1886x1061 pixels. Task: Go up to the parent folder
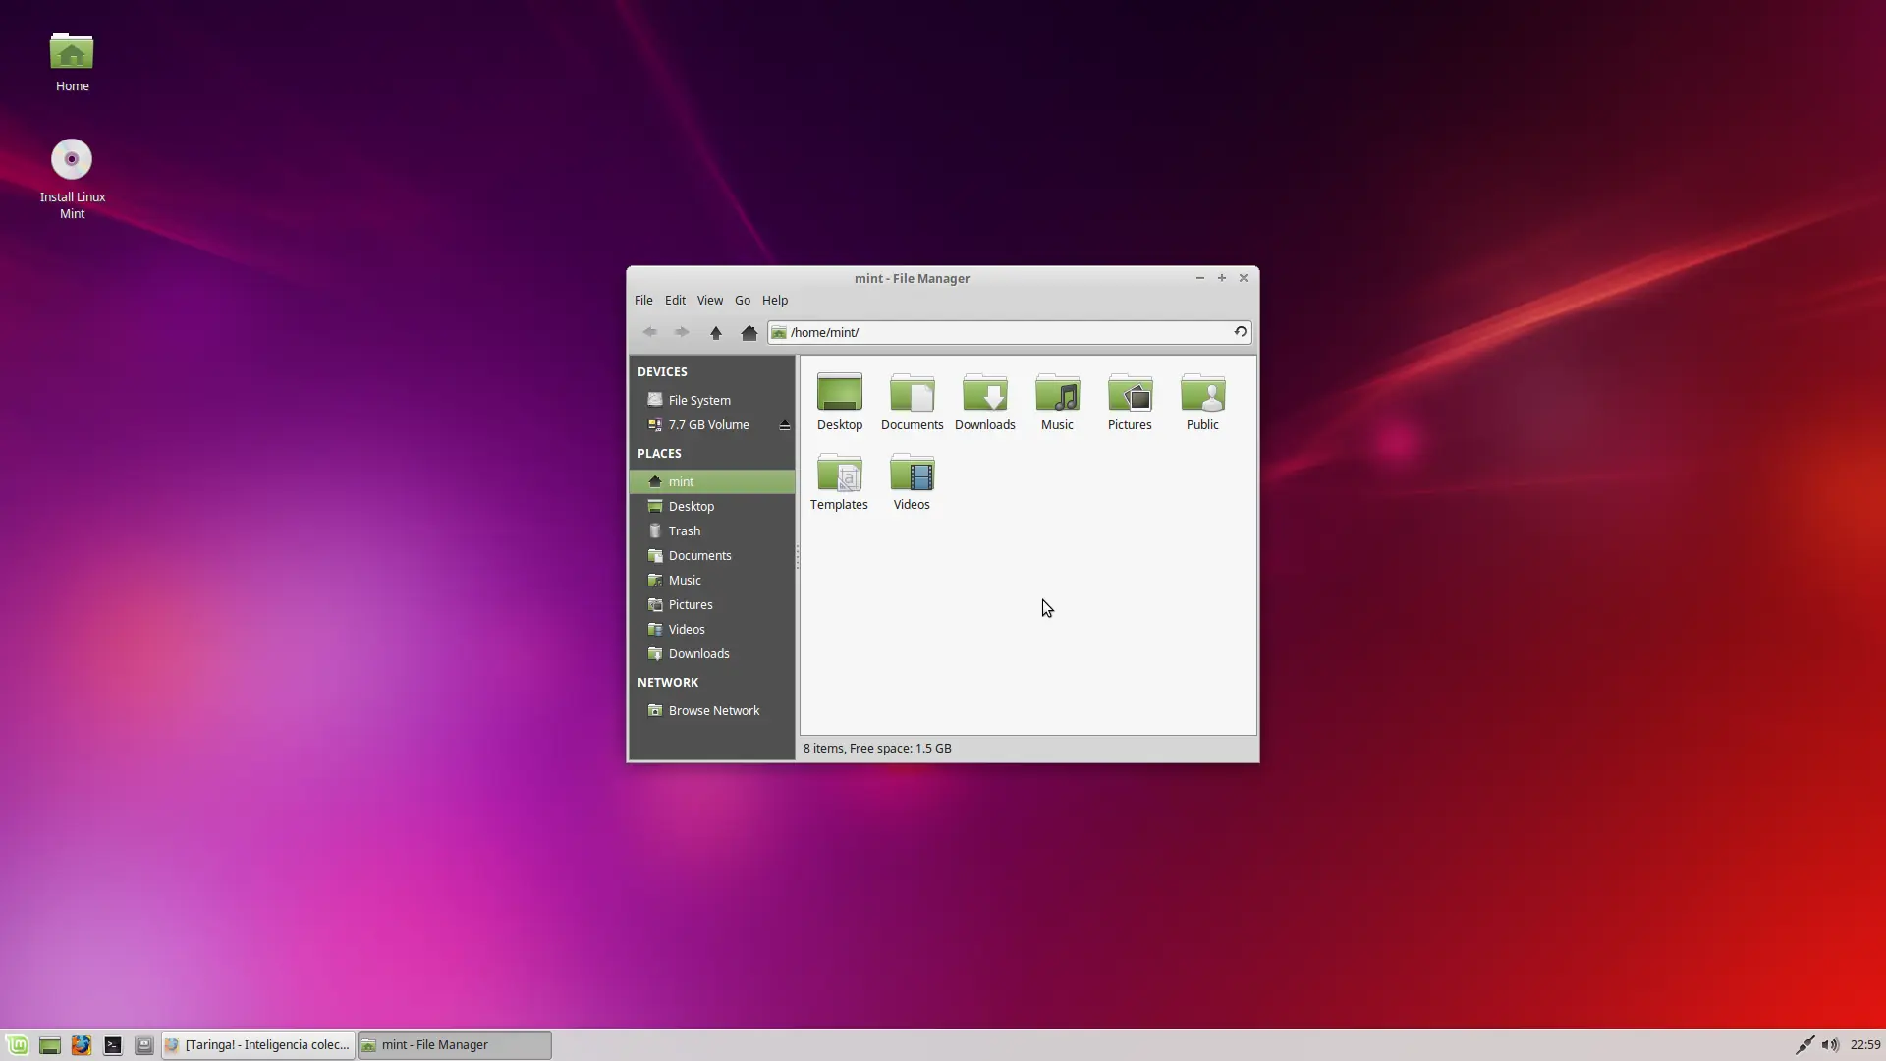[x=715, y=332]
